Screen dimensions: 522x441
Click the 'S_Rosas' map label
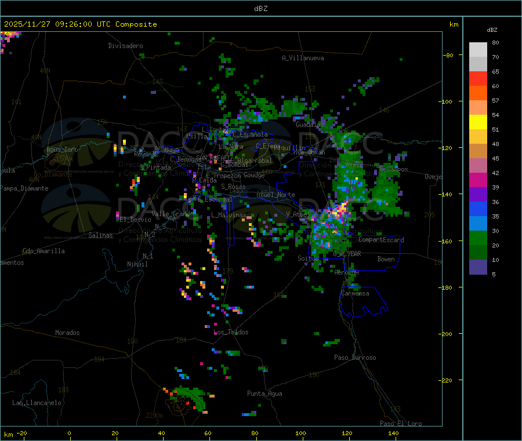233,187
